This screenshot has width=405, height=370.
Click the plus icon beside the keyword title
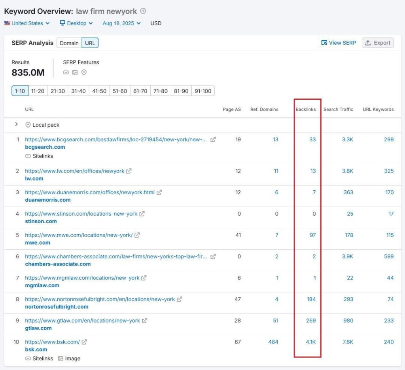coord(142,11)
